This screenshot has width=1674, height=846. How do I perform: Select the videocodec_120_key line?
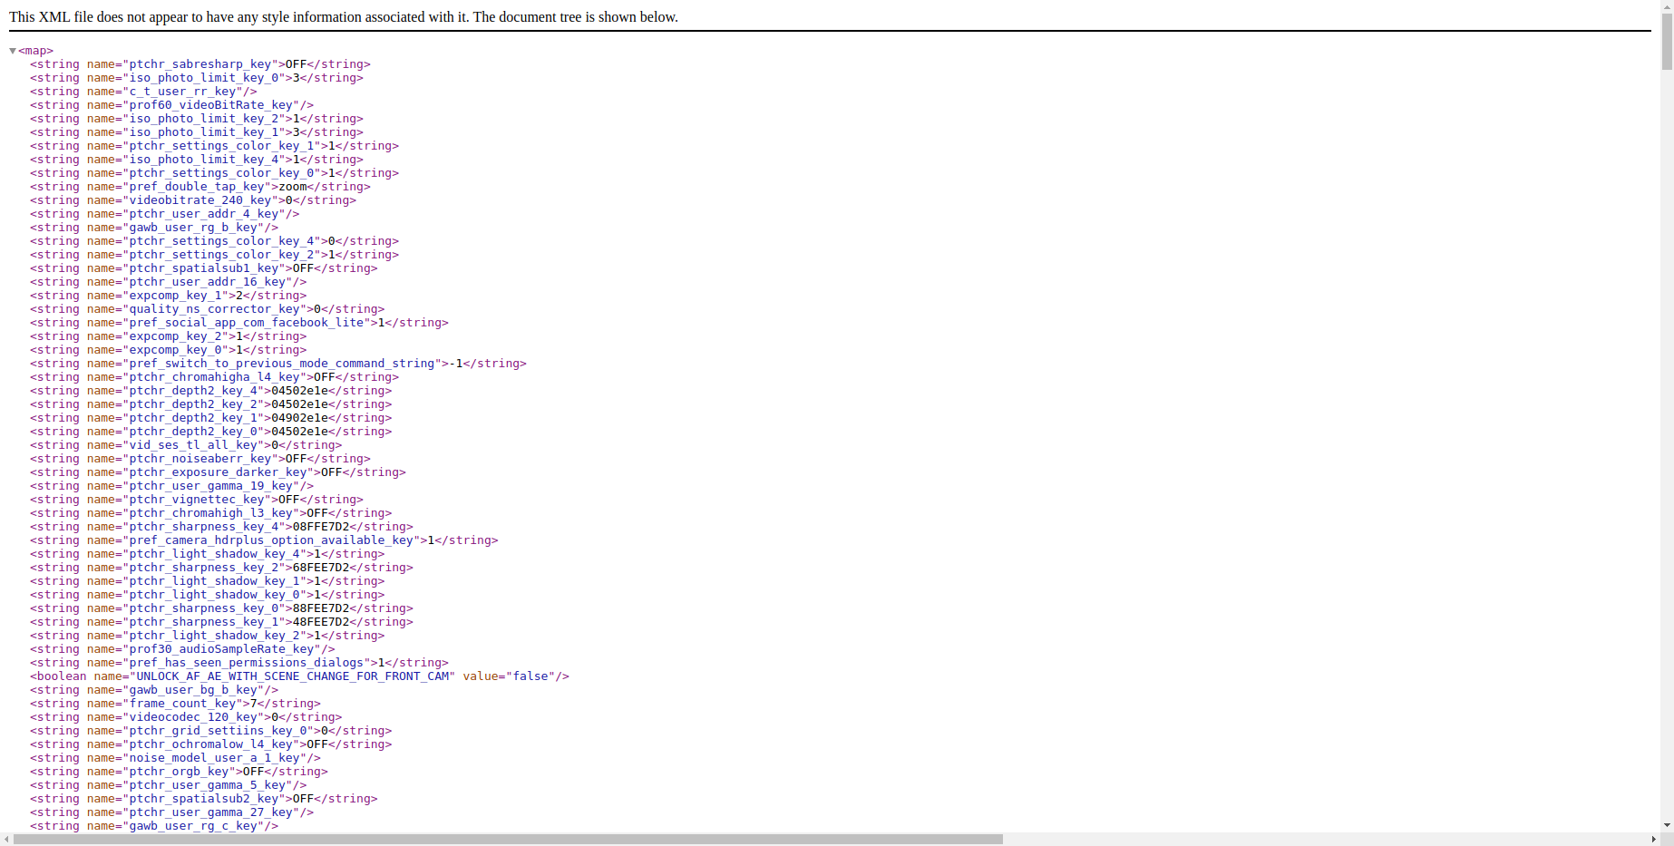point(186,717)
